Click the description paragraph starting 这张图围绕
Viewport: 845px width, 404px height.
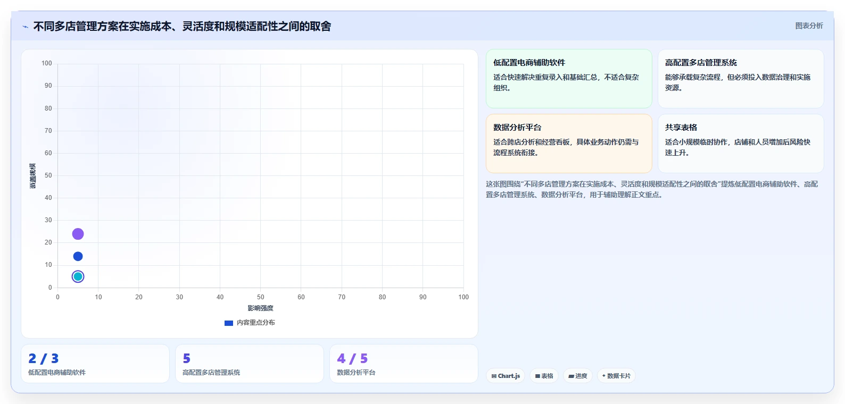(x=652, y=189)
